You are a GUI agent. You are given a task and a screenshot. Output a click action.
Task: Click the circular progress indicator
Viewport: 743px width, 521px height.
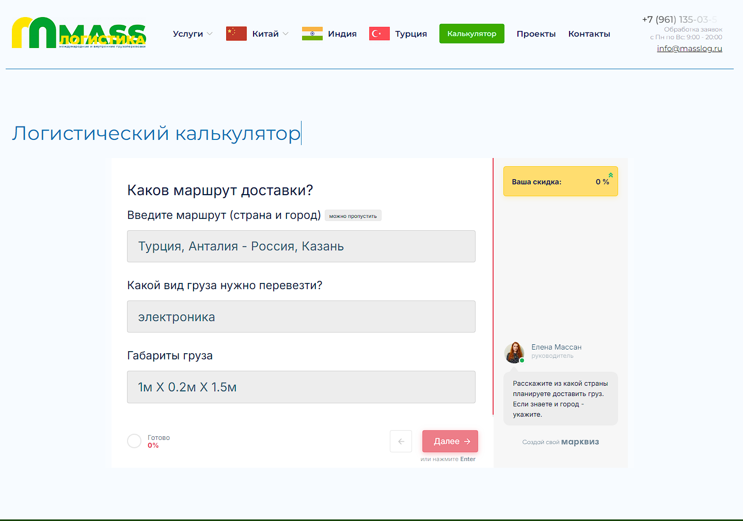(134, 441)
